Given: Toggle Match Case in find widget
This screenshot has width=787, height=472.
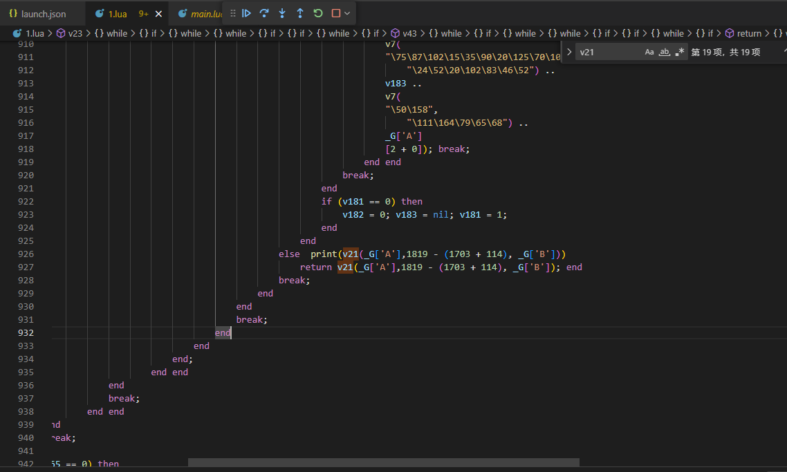Looking at the screenshot, I should [x=649, y=52].
